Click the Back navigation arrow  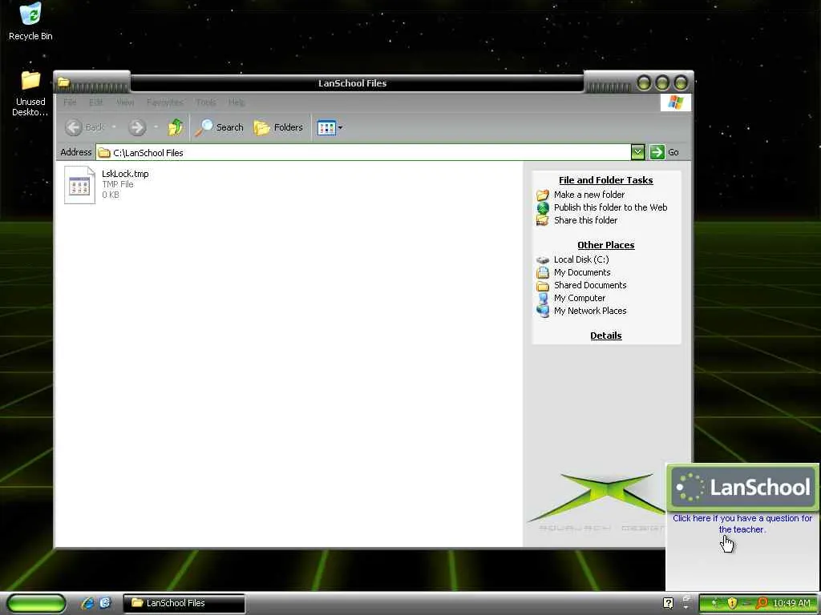click(74, 127)
